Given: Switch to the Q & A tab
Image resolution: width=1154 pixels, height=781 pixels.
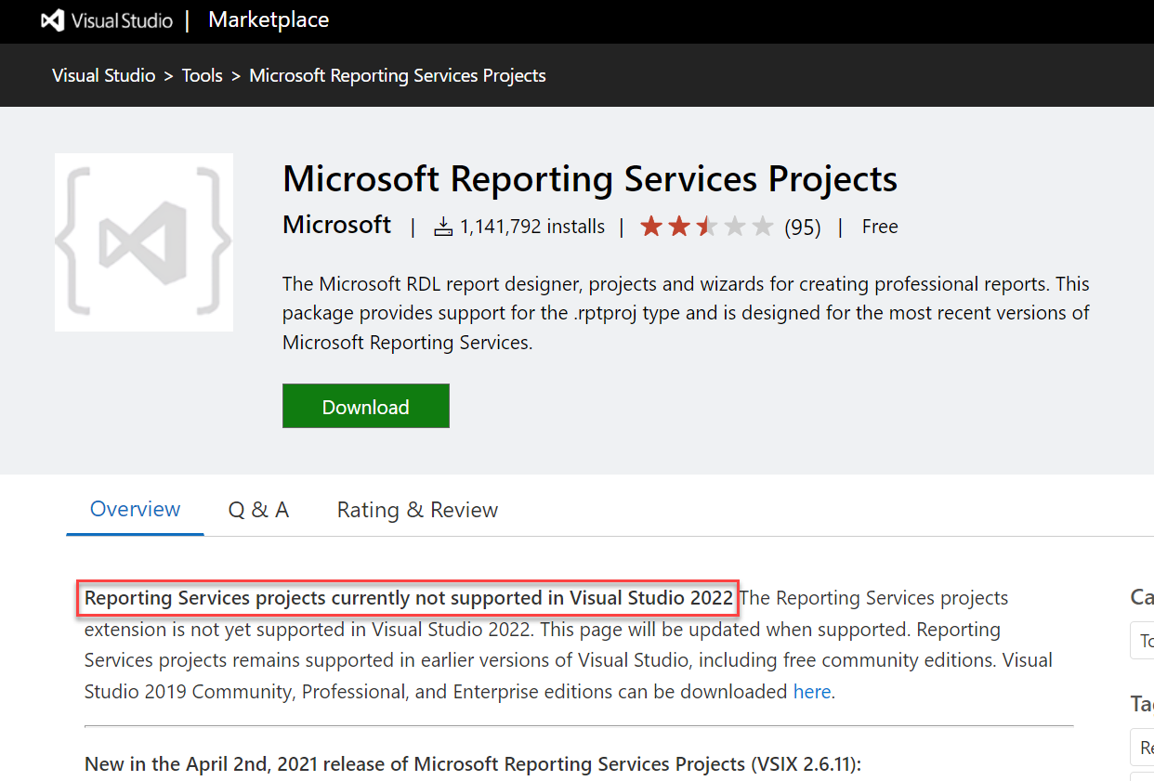Looking at the screenshot, I should pyautogui.click(x=258, y=510).
